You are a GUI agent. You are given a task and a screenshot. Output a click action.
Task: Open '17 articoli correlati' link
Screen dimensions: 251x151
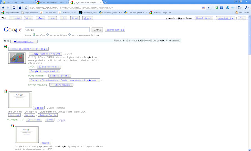(61, 85)
